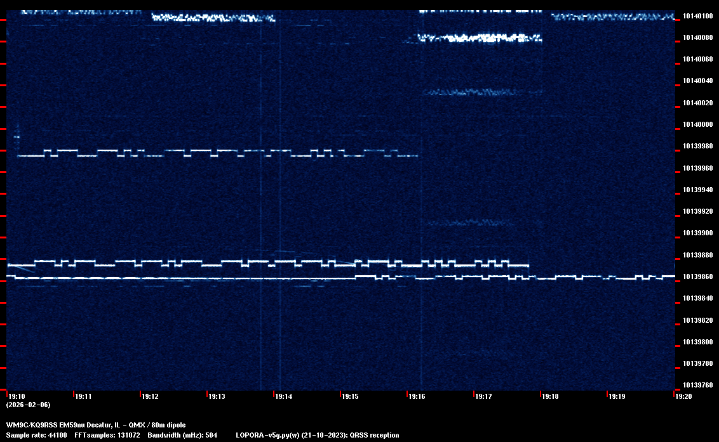Click the 10139840 frequency label
This screenshot has width=719, height=442.
click(697, 298)
